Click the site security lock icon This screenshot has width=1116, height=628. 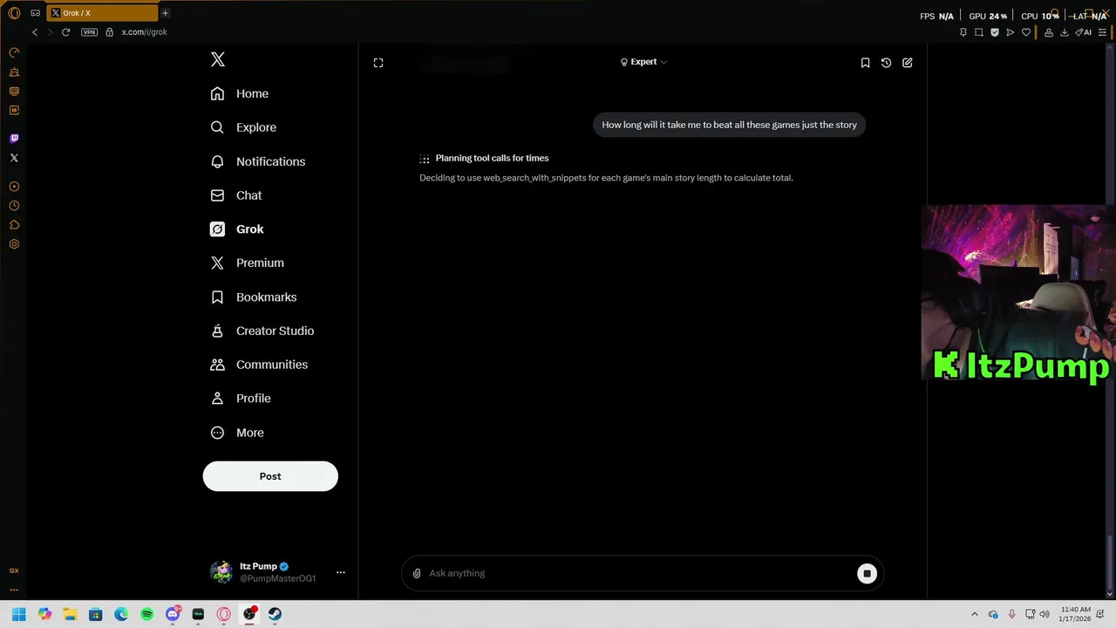[109, 32]
